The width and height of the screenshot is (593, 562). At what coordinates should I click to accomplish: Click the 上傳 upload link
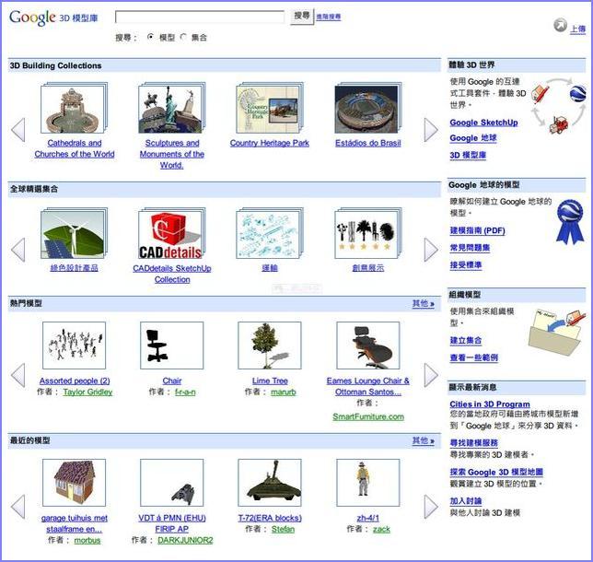coord(578,29)
